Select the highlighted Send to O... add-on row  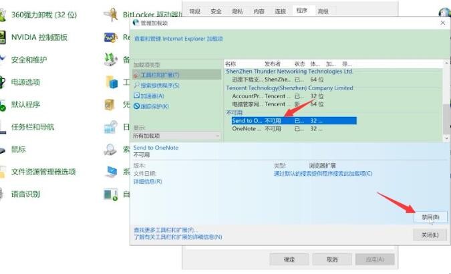(294, 120)
